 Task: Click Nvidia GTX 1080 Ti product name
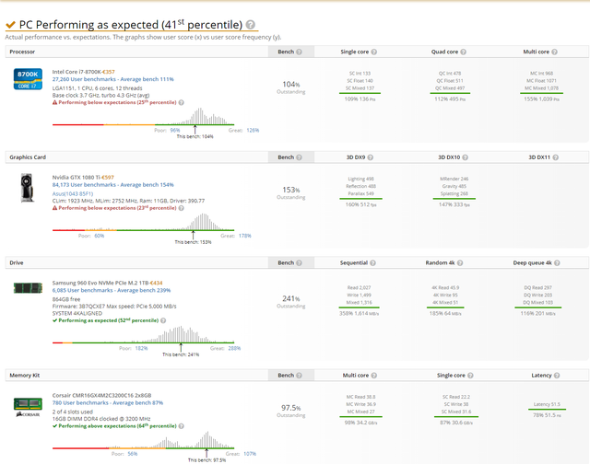click(x=77, y=178)
